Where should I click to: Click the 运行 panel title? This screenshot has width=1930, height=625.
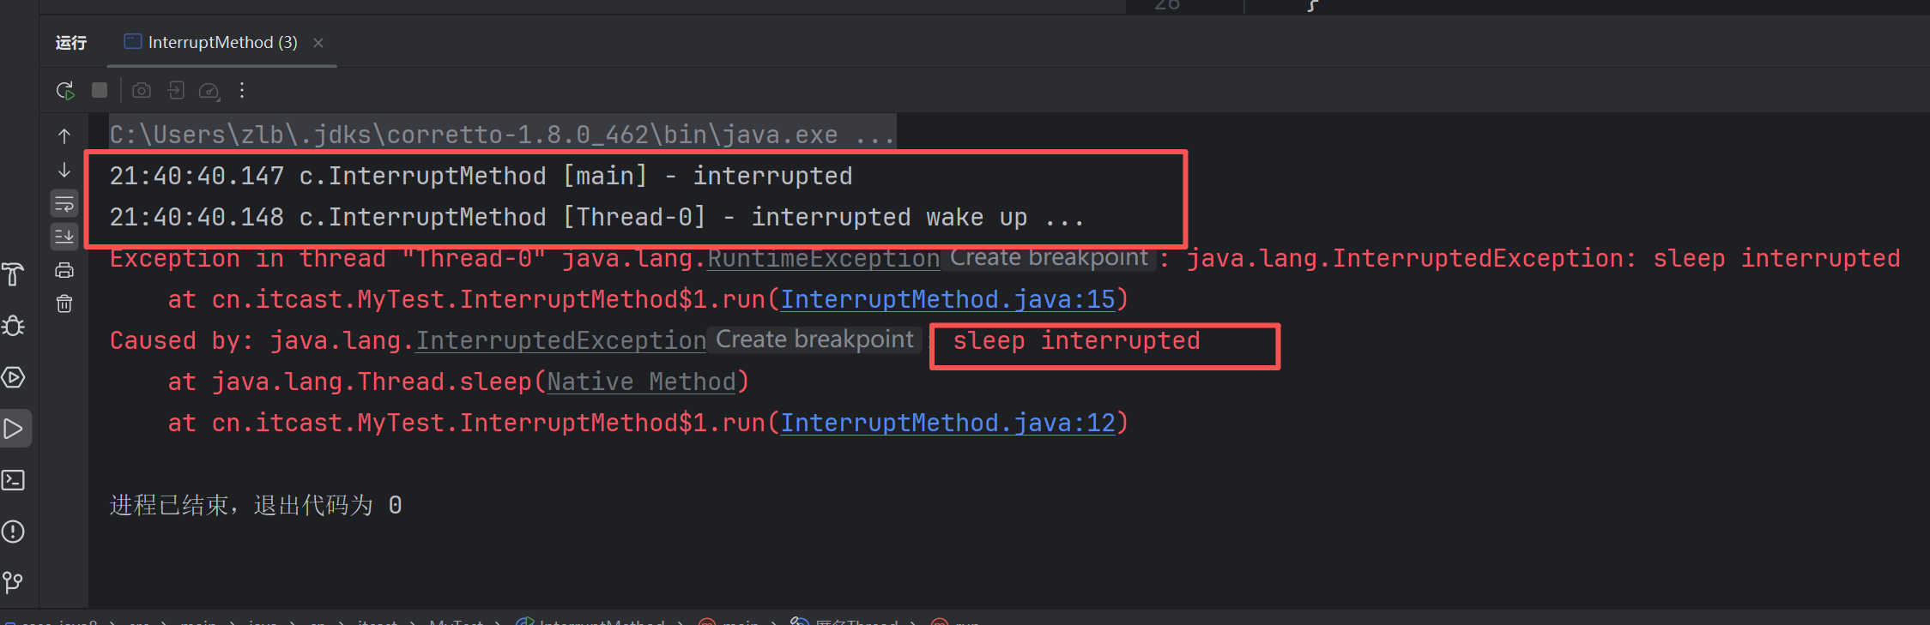click(71, 42)
